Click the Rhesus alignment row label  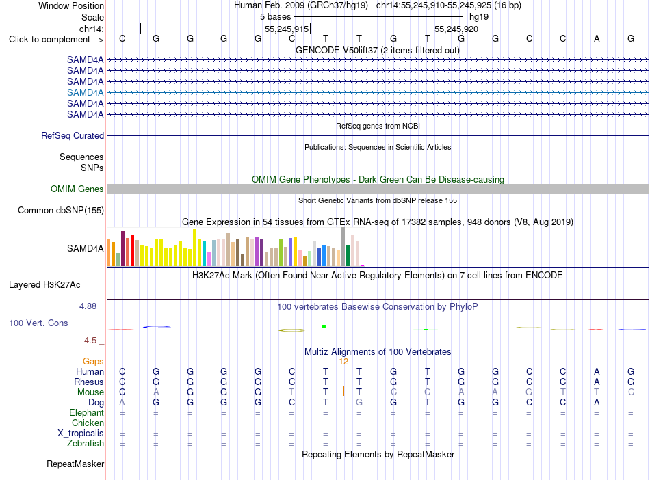click(89, 382)
